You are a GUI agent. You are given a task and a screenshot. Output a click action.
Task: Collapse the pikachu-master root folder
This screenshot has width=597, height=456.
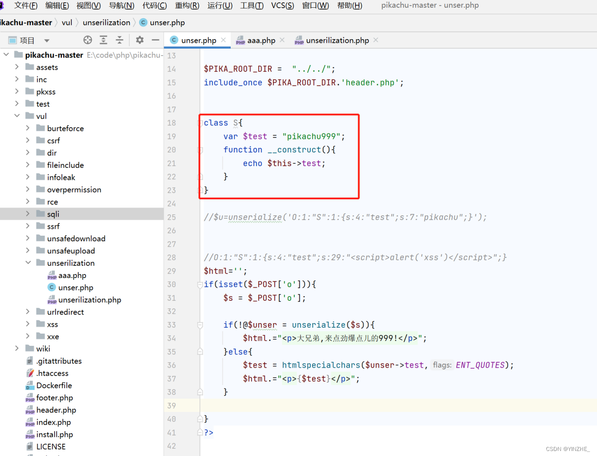pyautogui.click(x=6, y=55)
